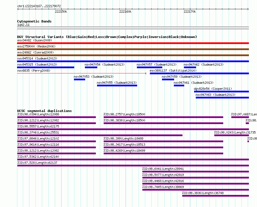
Task: Click the 222170k ruler tick label
Action: pos(190,12)
